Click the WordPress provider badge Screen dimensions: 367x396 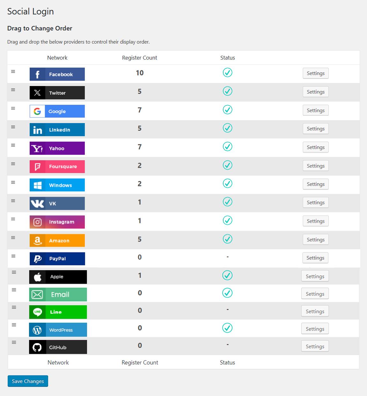point(58,330)
